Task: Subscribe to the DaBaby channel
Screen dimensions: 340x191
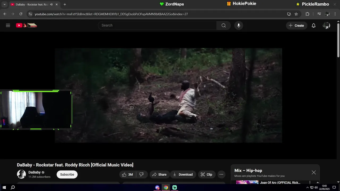Action: coord(67,175)
